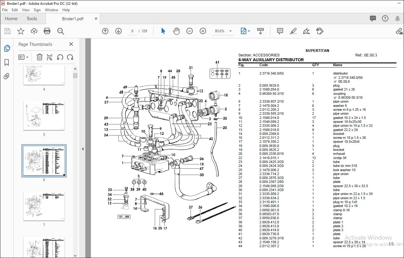
Task: Click the 'Section: ACCESSORIES' text
Action: tap(259, 55)
